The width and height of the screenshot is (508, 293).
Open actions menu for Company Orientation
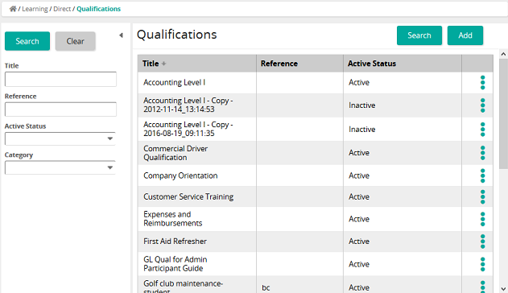[482, 175]
